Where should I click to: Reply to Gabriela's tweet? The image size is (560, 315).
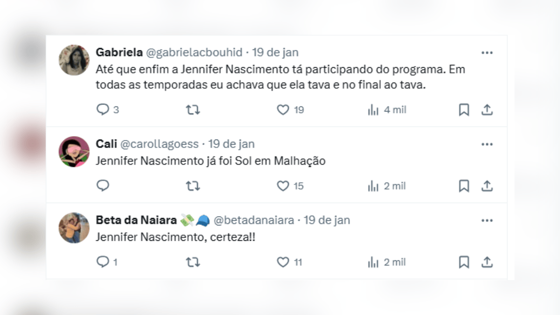[x=102, y=109]
